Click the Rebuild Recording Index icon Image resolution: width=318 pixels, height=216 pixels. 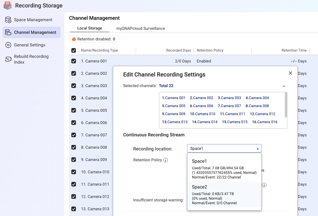pos(8,59)
